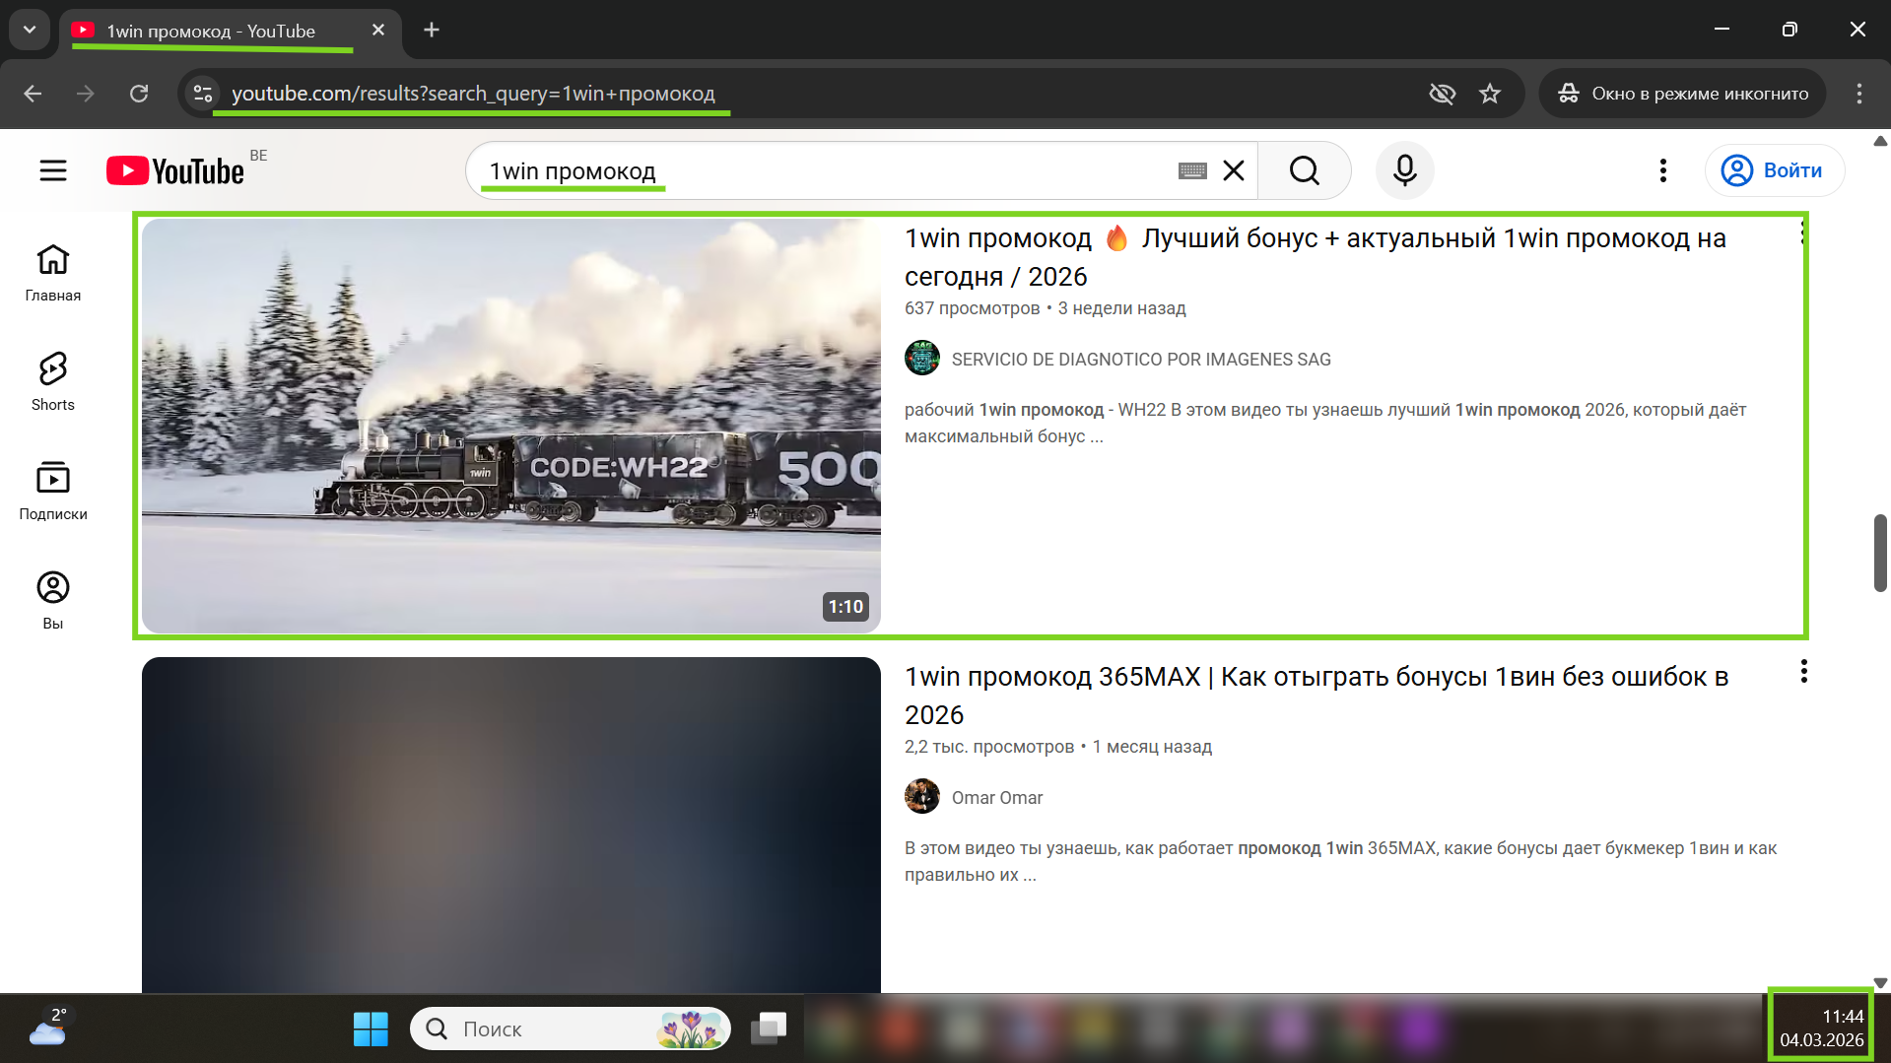The height and width of the screenshot is (1063, 1891).
Task: Open the taskbar clock and date 04.03.2026
Action: tap(1821, 1028)
